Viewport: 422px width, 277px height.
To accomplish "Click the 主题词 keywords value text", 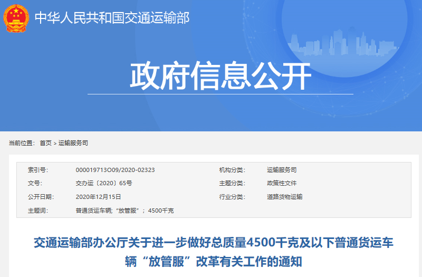I will click(124, 211).
